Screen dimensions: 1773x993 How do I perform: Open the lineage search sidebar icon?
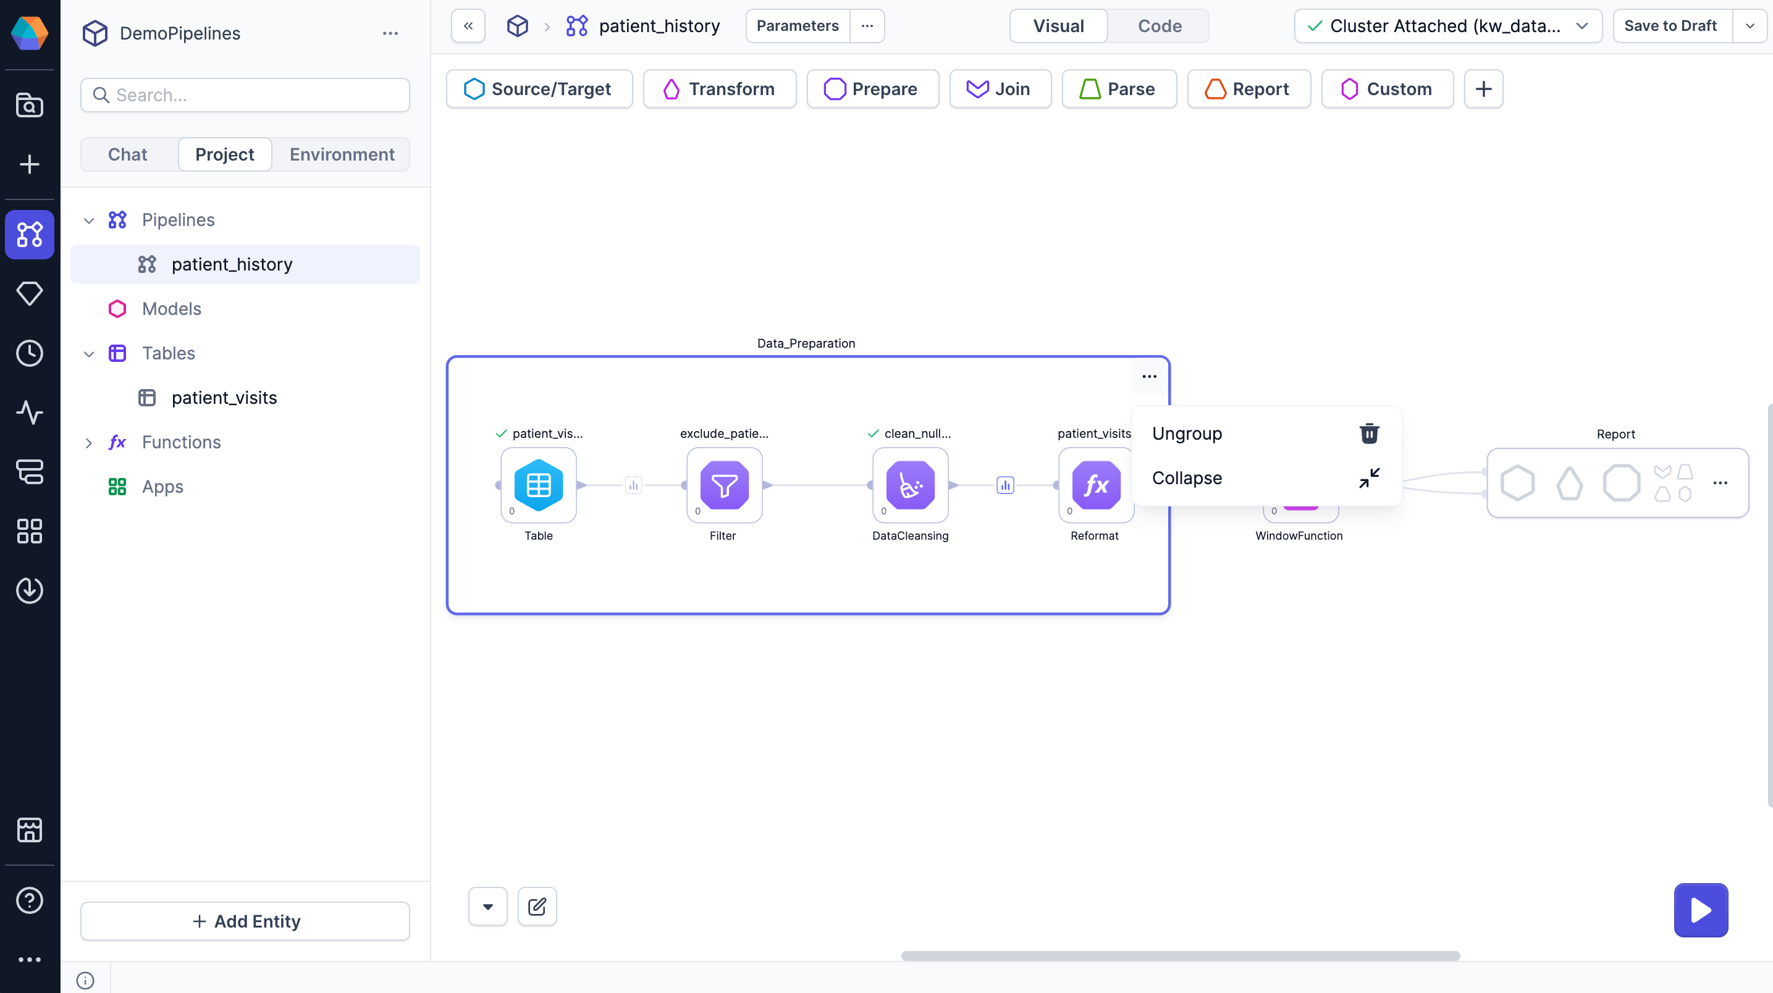(30, 105)
